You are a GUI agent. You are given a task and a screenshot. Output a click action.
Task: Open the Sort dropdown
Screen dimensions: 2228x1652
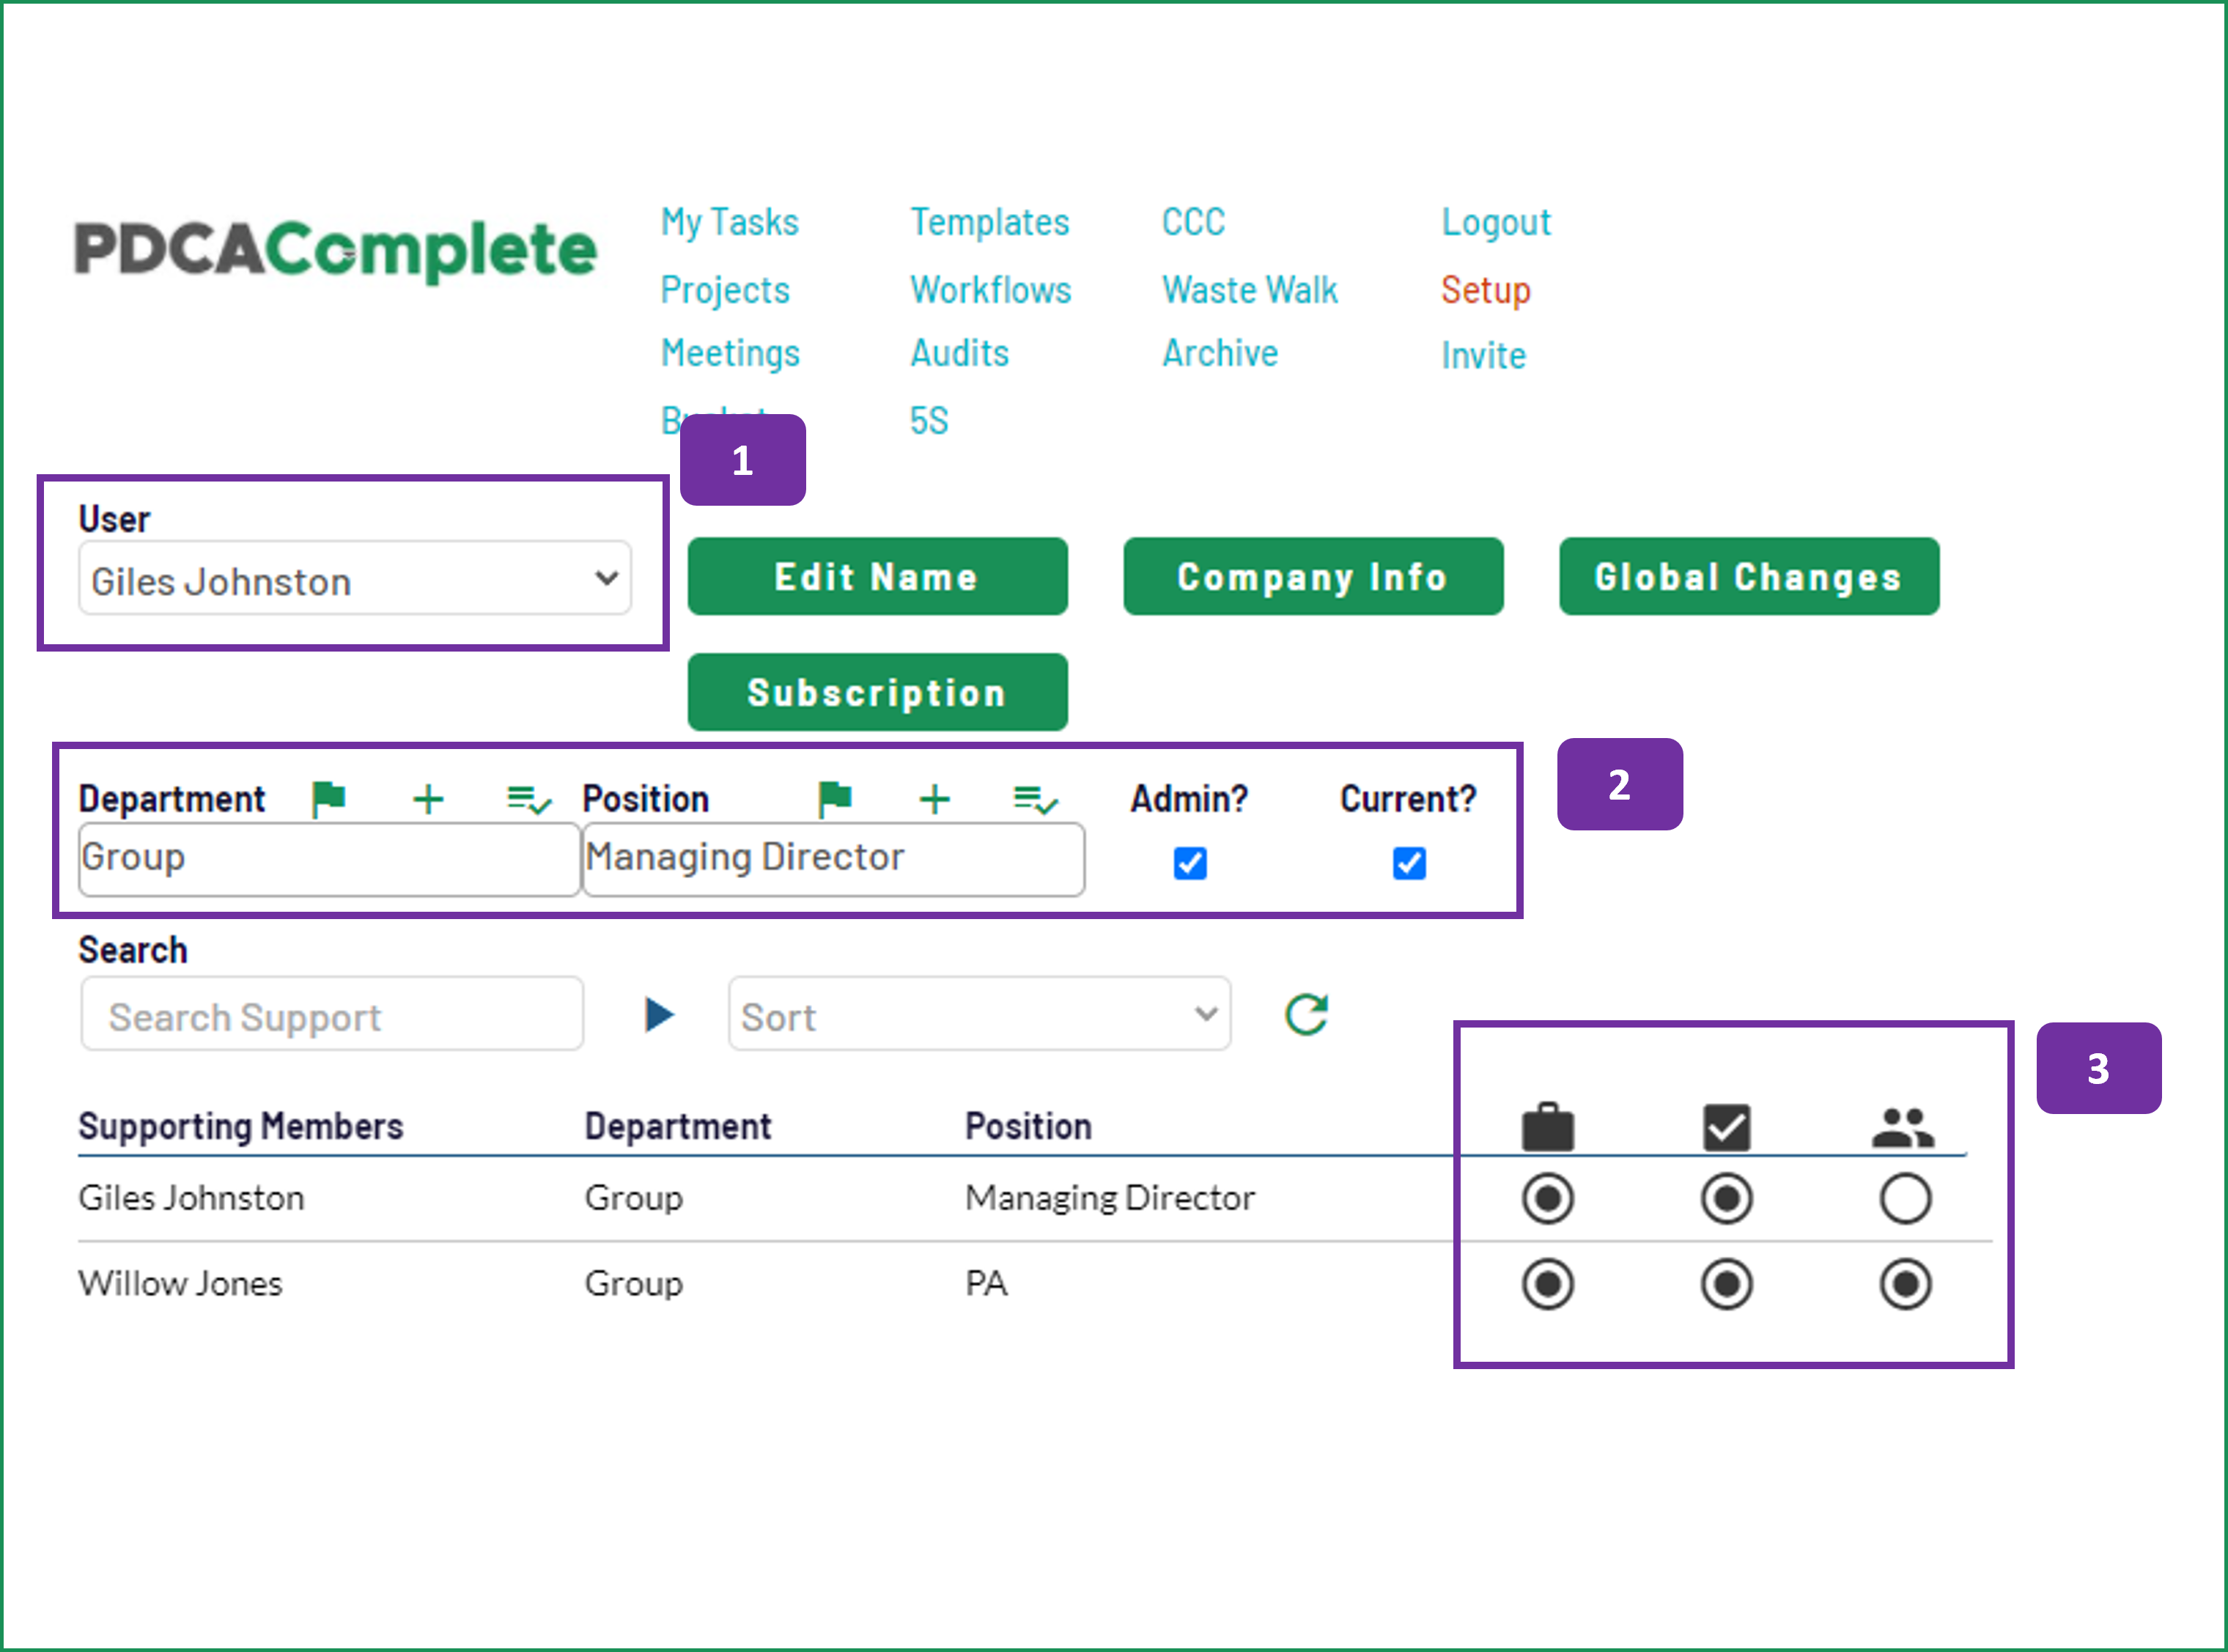tap(979, 1014)
